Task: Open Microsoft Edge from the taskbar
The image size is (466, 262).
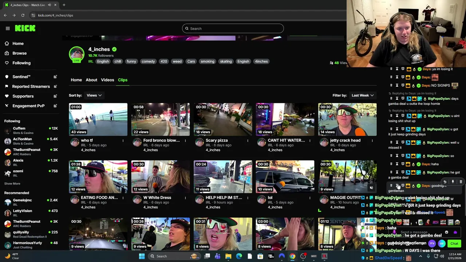Action: click(x=239, y=256)
